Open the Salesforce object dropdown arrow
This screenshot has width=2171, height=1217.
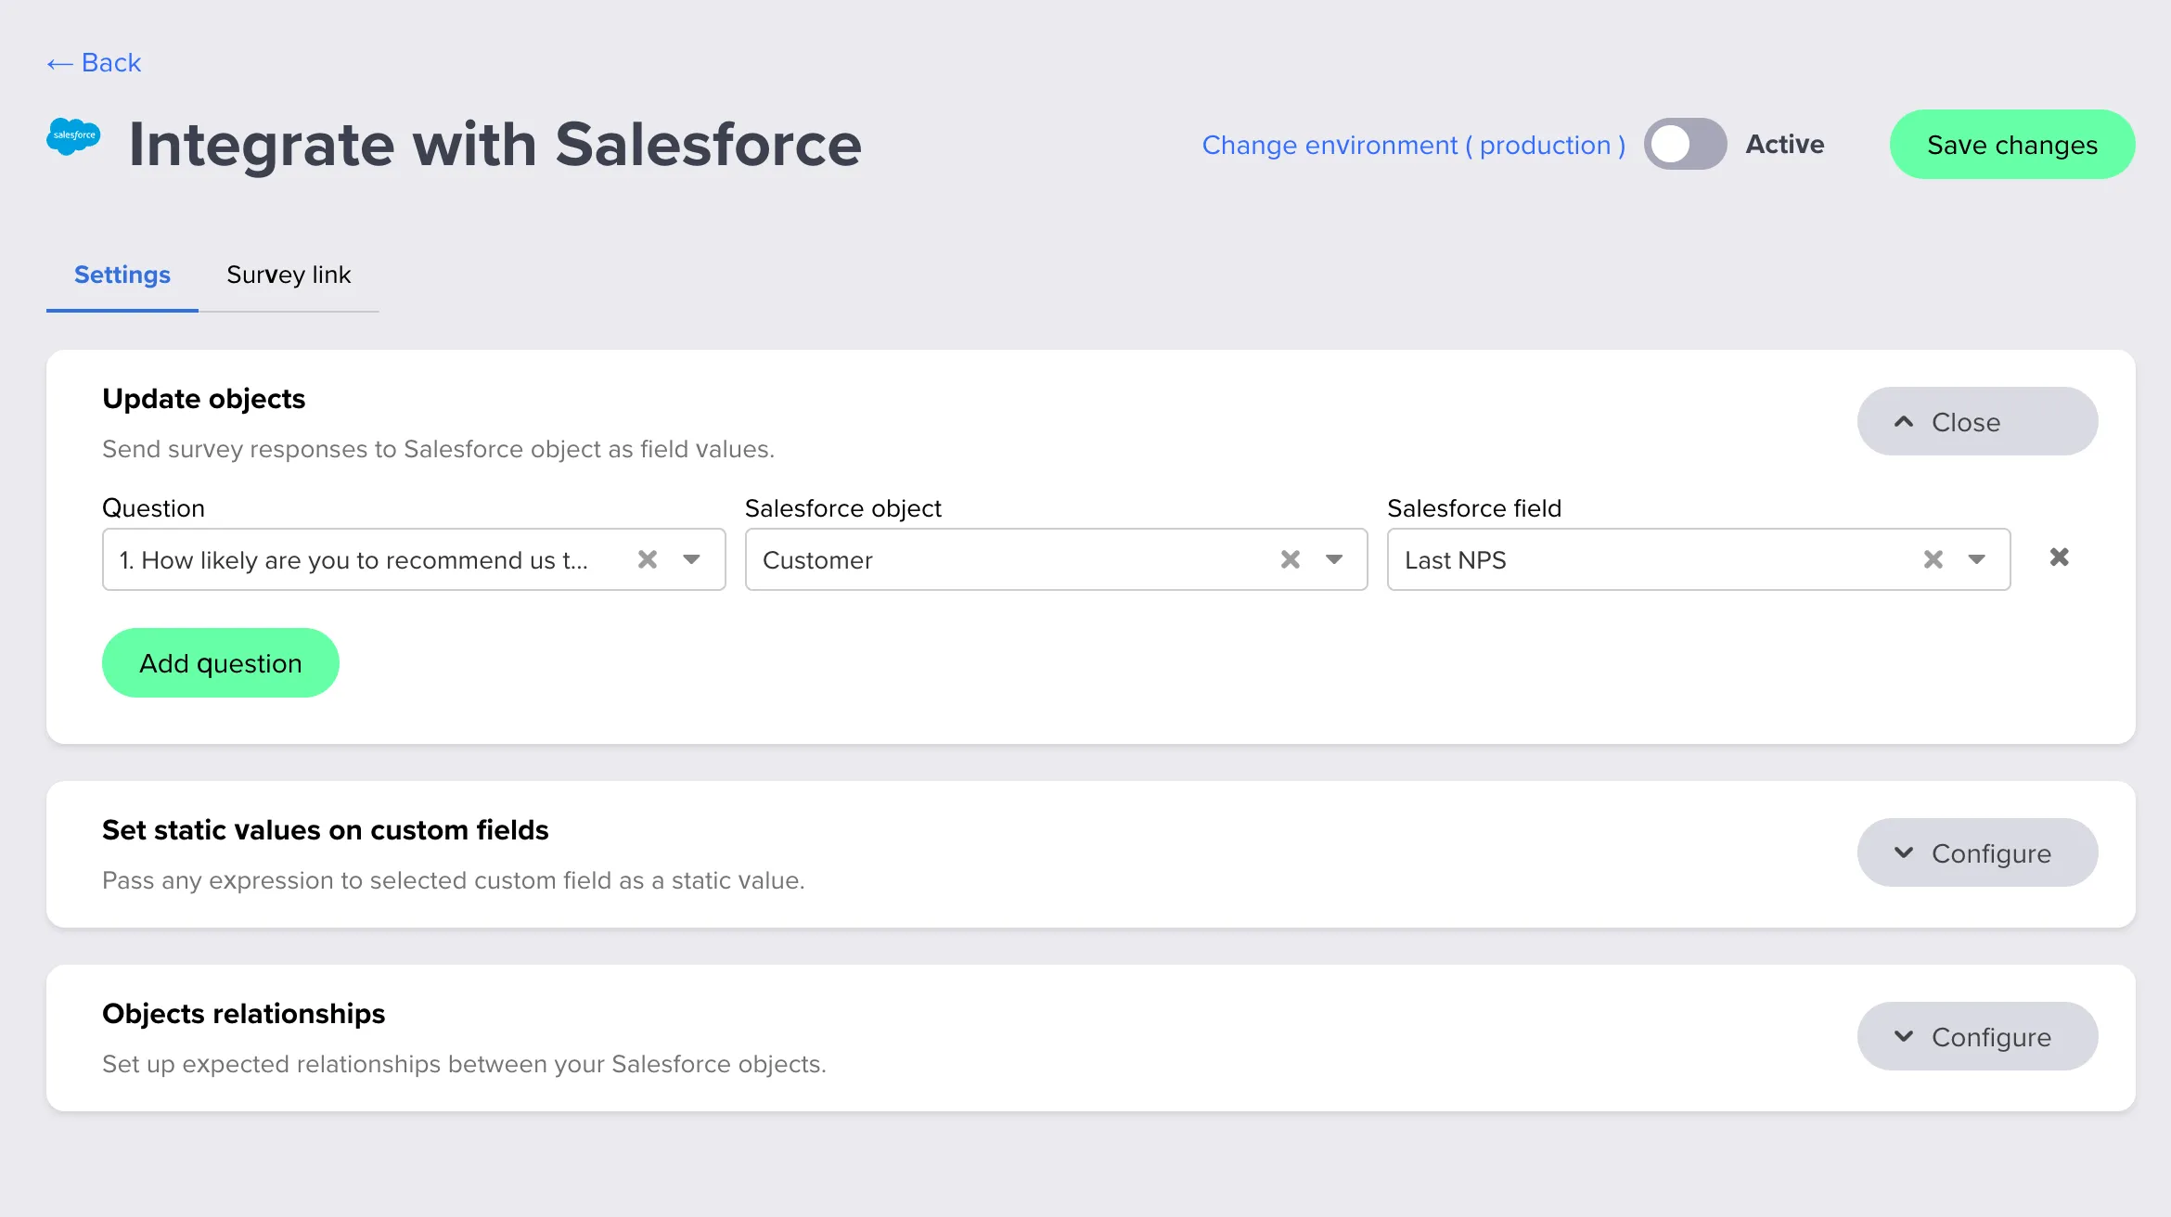1334,559
